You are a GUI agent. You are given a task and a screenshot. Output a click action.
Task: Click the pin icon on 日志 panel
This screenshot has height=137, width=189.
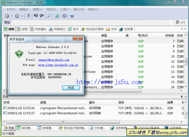click(x=182, y=97)
